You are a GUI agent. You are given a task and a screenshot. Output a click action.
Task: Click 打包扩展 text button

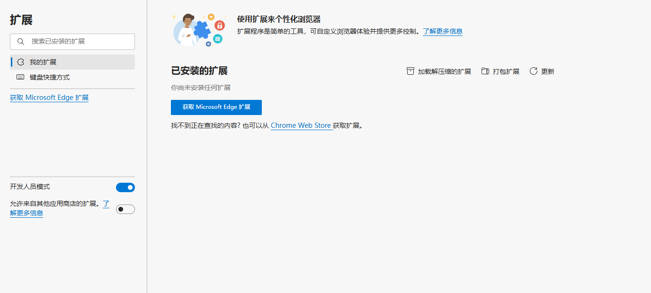(x=506, y=71)
